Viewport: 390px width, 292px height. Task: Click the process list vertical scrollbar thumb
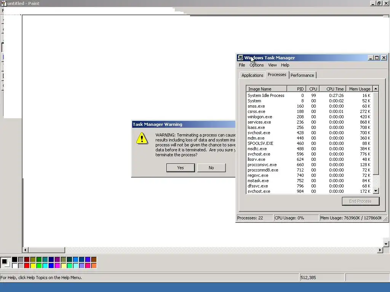376,133
